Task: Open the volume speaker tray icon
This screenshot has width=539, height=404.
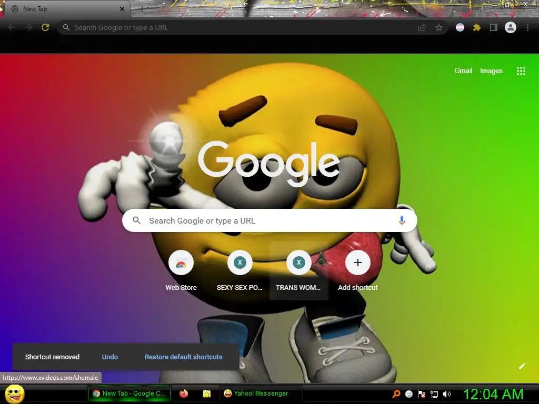Action: point(446,393)
